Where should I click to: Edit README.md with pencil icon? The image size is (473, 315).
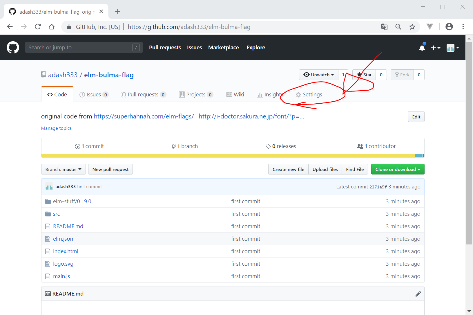click(418, 294)
